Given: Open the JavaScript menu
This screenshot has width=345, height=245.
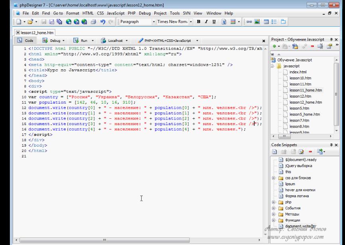Looking at the screenshot, I should (116, 13).
